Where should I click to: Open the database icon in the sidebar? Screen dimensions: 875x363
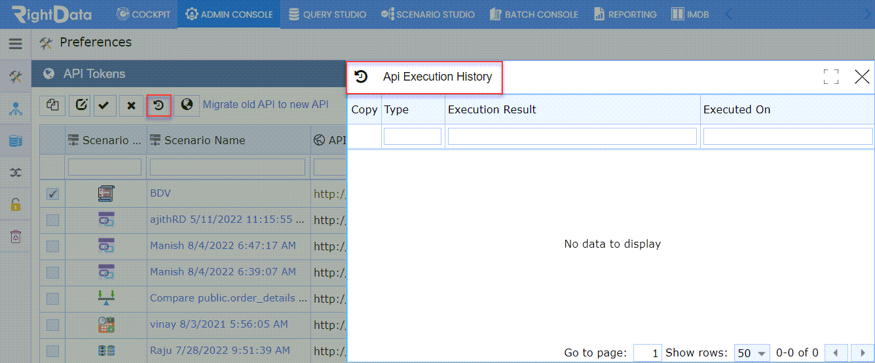tap(16, 141)
